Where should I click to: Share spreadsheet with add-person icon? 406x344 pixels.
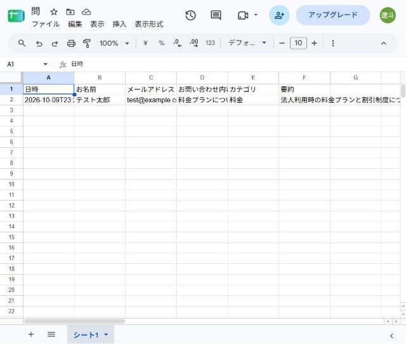click(x=279, y=15)
